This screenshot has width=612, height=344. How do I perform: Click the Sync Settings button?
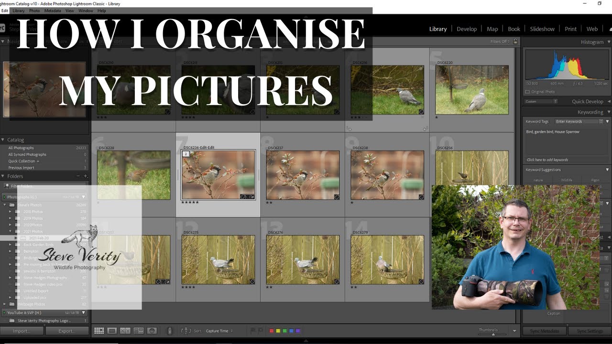point(589,331)
